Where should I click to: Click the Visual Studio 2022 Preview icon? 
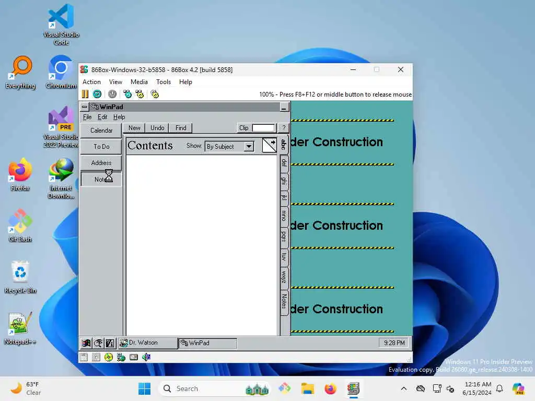click(x=61, y=127)
